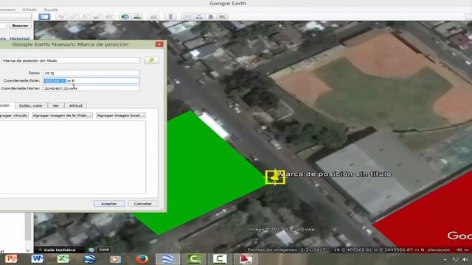Click the placemark name input field
The width and height of the screenshot is (472, 265).
pos(71,60)
